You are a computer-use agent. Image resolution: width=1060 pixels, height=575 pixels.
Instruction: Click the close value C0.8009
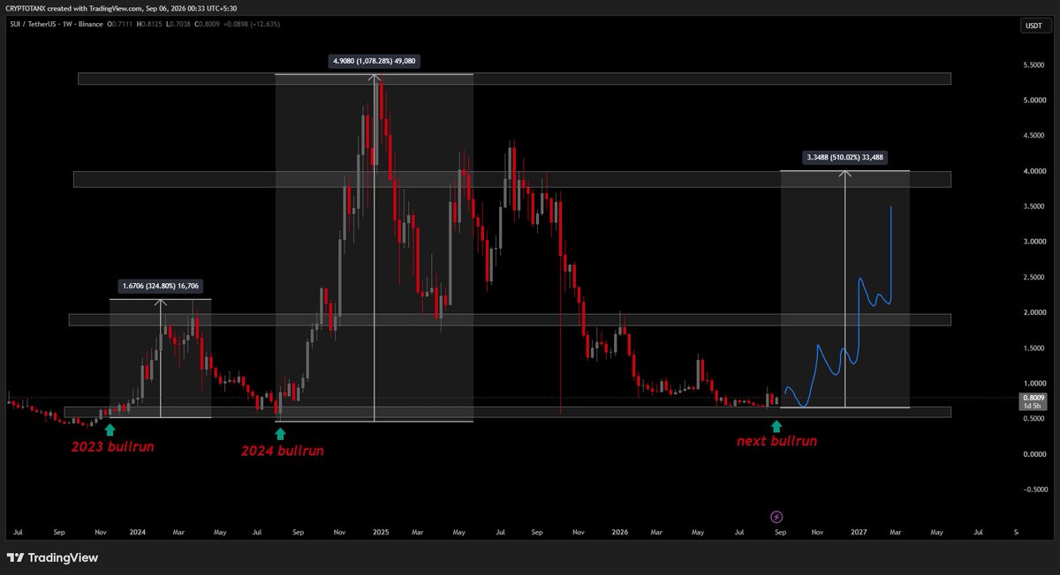(x=207, y=24)
